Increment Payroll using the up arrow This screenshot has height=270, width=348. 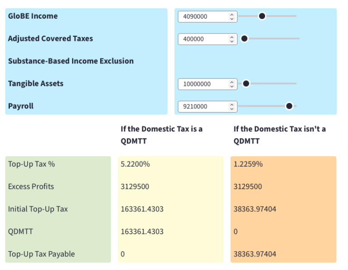click(232, 104)
